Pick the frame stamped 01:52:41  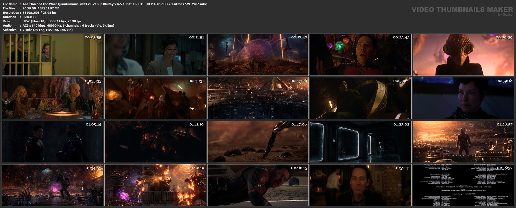(361, 185)
